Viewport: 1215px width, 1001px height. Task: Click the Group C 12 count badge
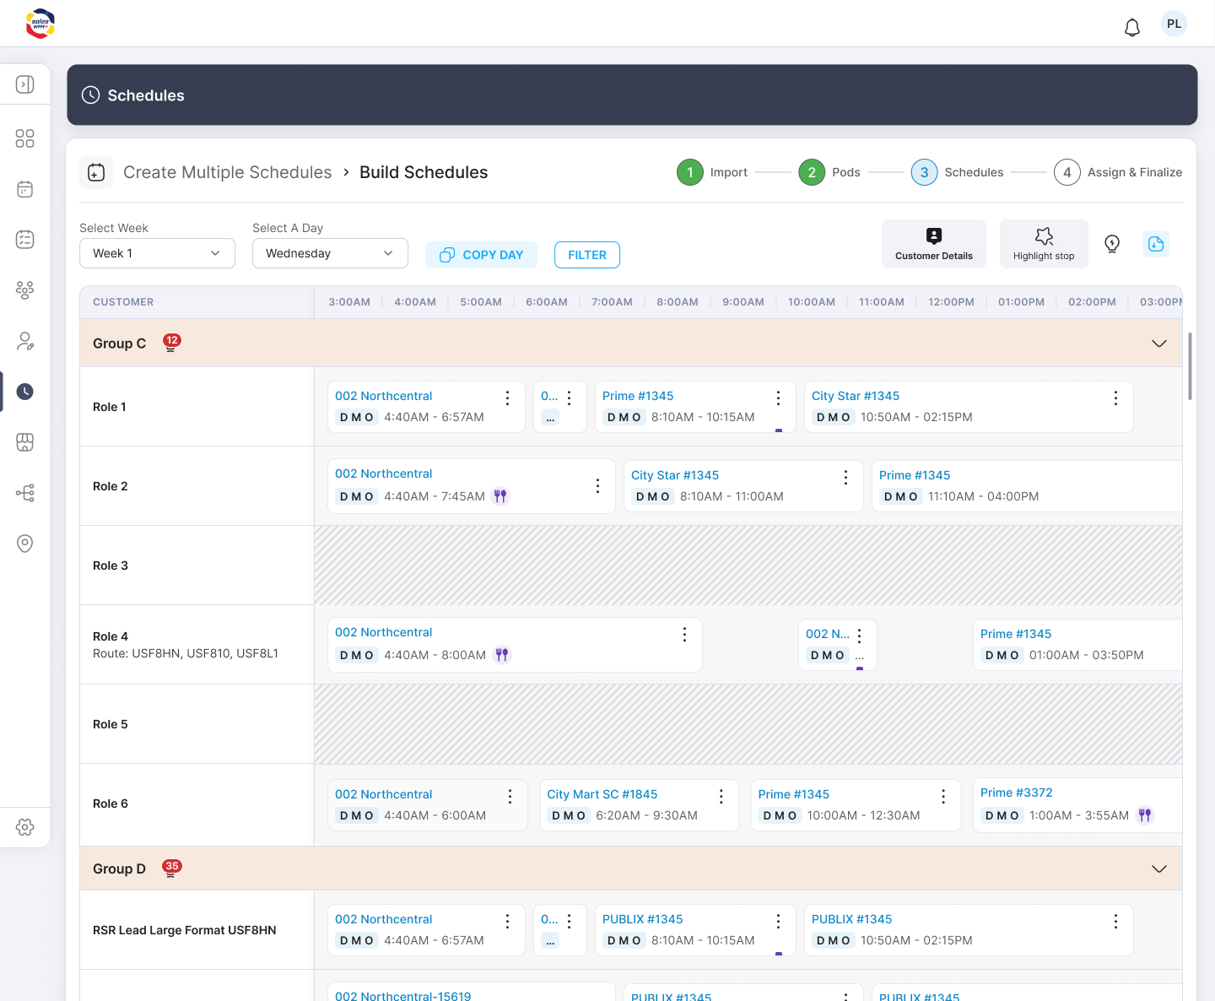tap(172, 342)
